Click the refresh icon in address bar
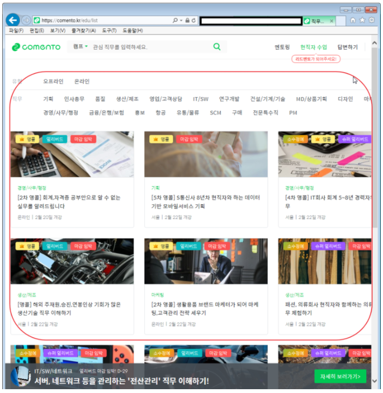This screenshot has width=383, height=393. coord(193,20)
